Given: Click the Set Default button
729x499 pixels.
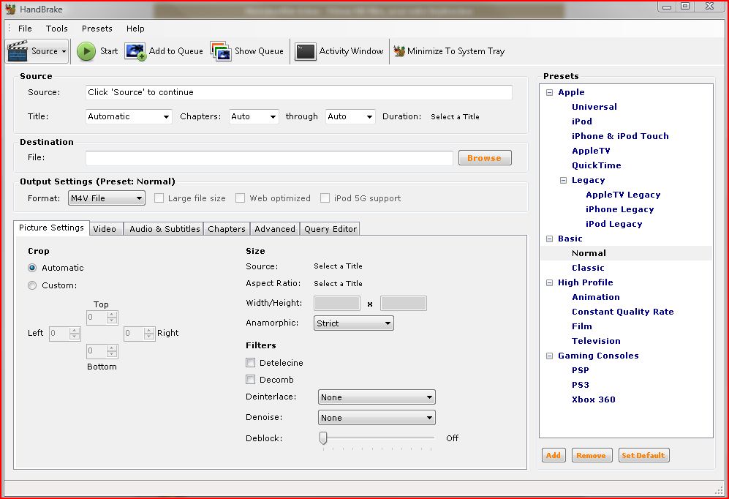Looking at the screenshot, I should [x=643, y=455].
